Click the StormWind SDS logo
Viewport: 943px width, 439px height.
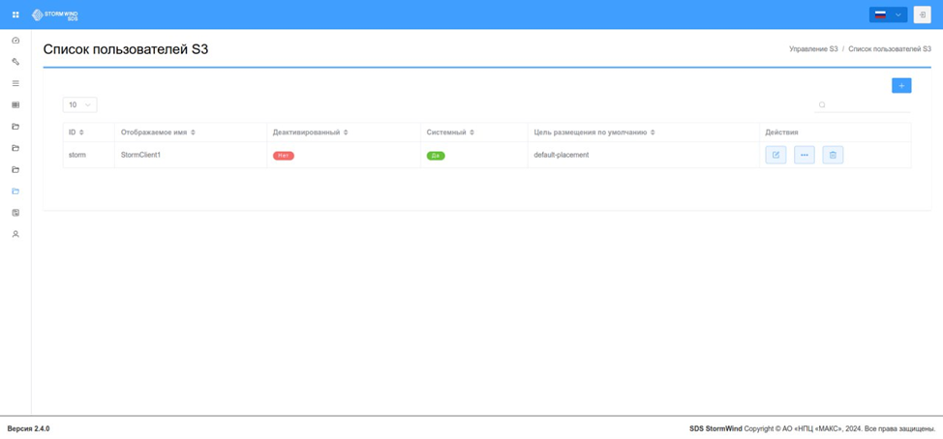(x=55, y=15)
